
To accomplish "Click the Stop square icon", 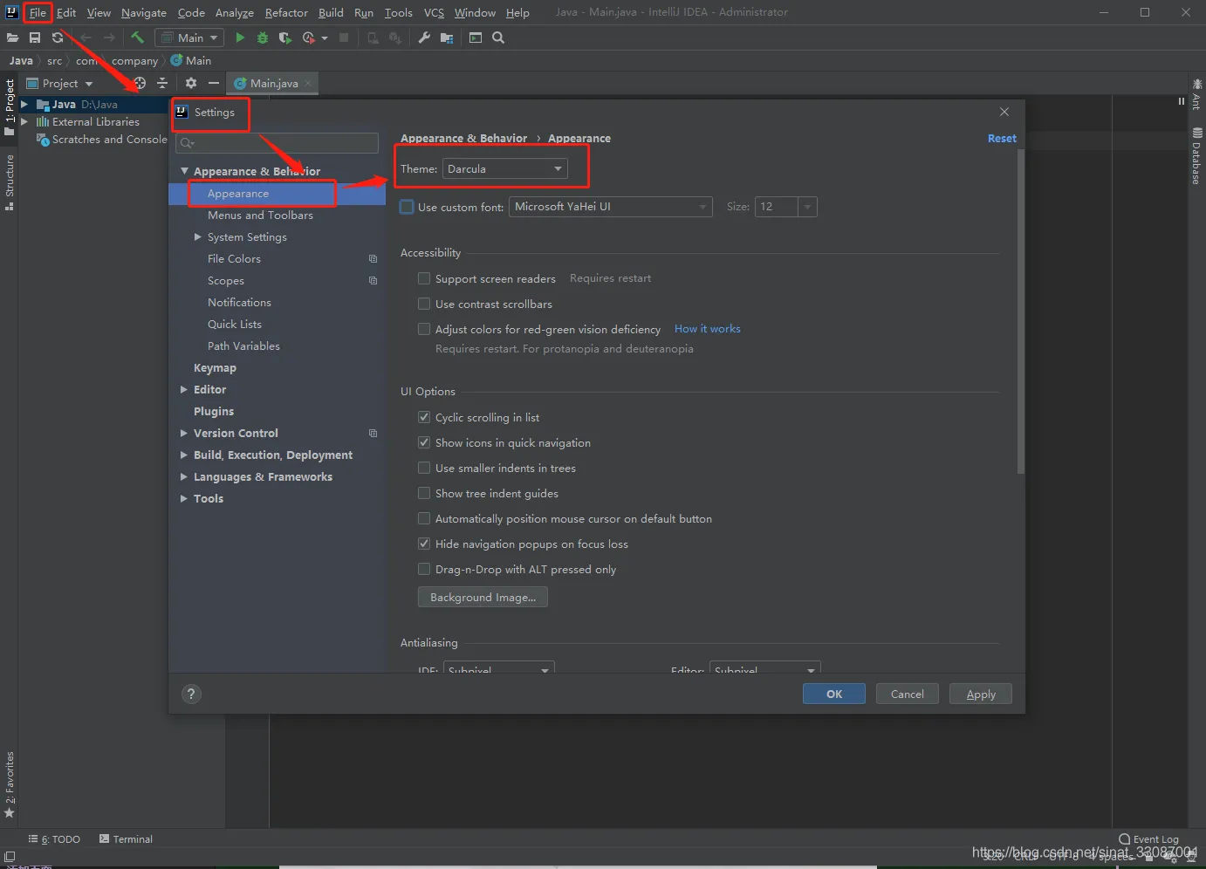I will (x=344, y=38).
